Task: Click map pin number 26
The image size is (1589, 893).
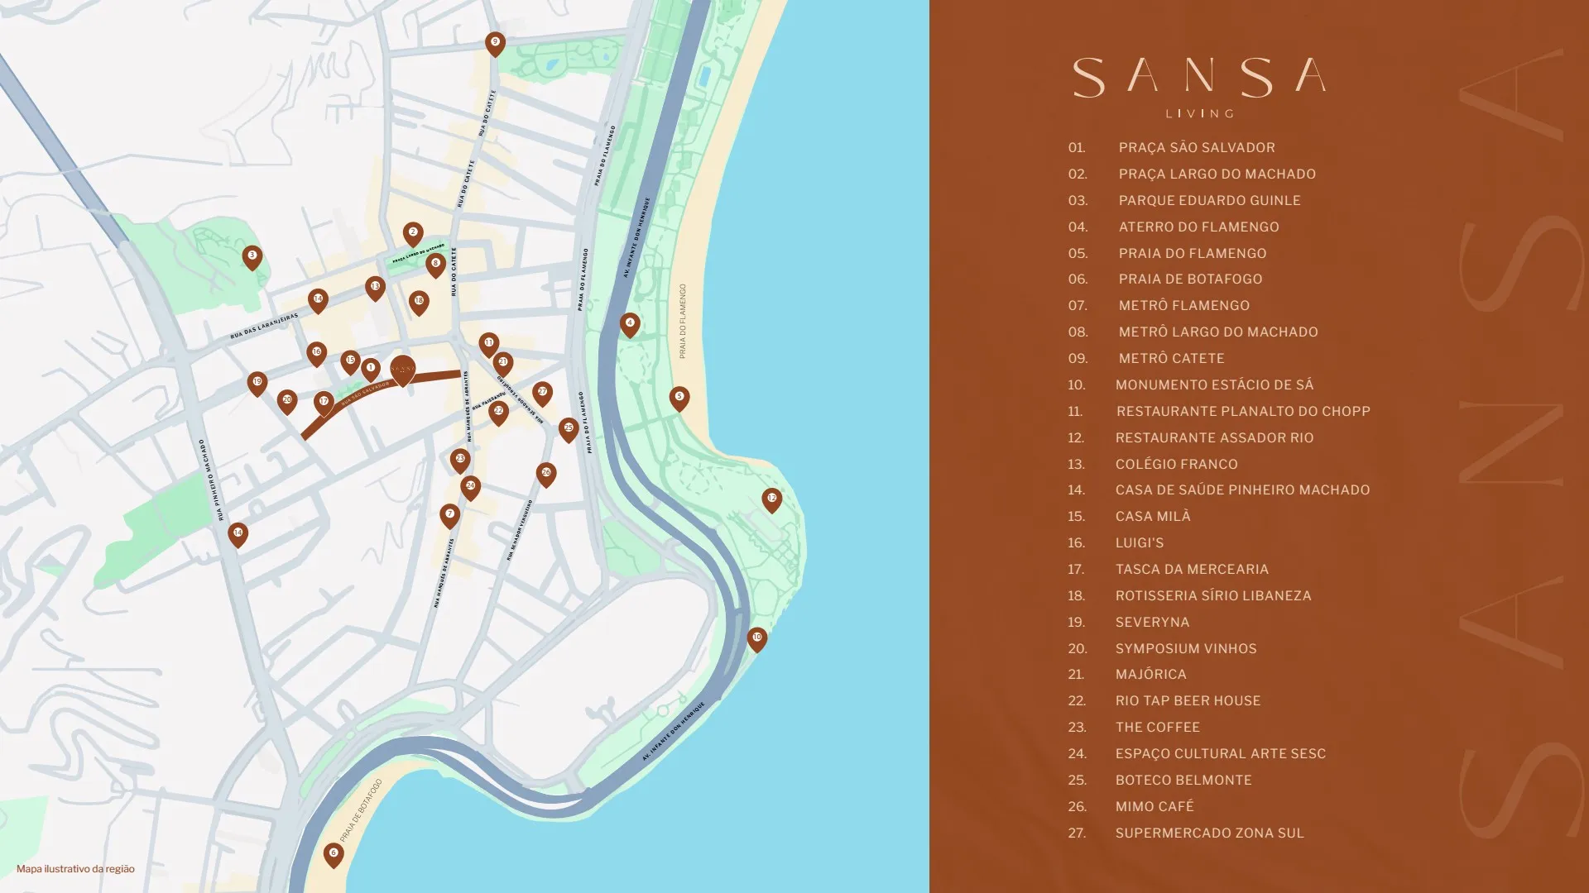Action: (545, 475)
